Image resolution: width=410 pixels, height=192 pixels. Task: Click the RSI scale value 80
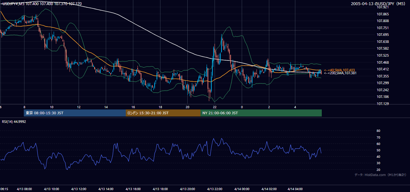(x=378, y=131)
